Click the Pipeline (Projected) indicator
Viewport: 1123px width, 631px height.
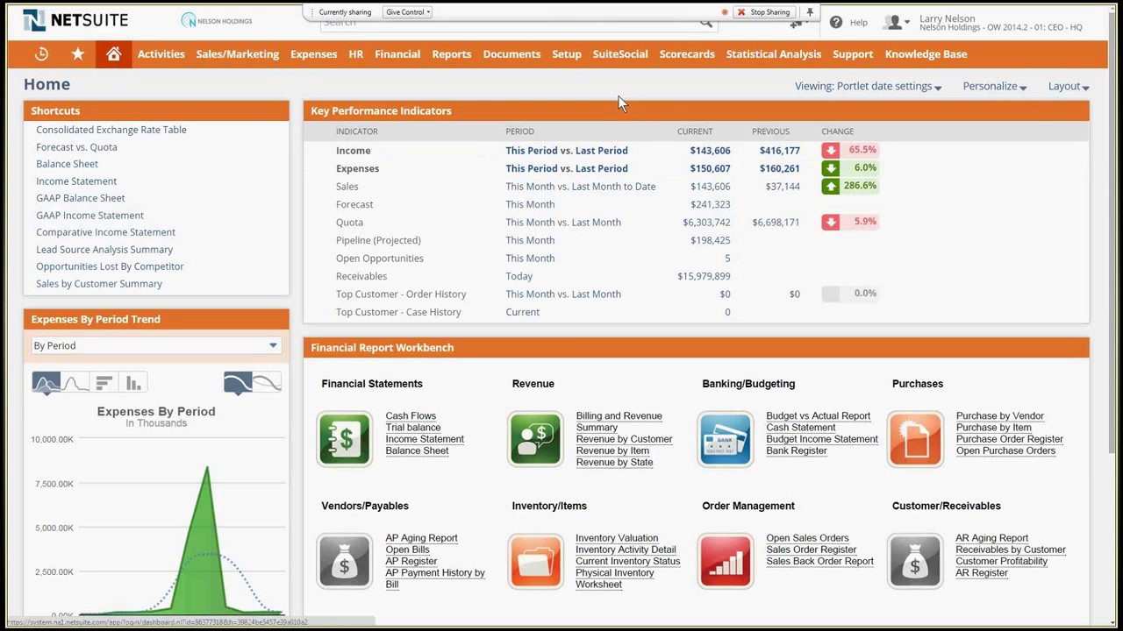click(x=378, y=240)
